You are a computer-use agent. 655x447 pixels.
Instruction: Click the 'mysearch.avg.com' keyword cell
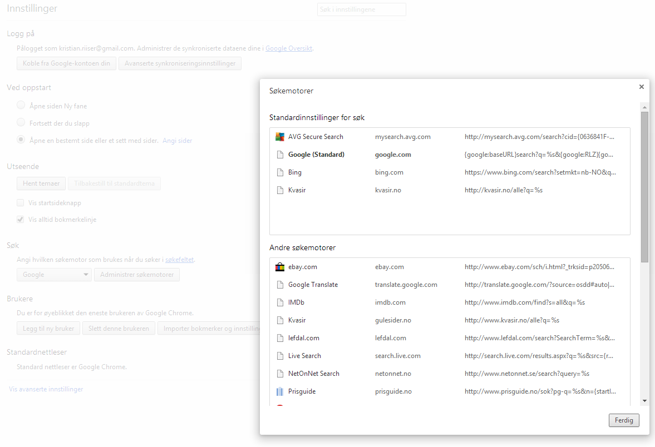403,137
